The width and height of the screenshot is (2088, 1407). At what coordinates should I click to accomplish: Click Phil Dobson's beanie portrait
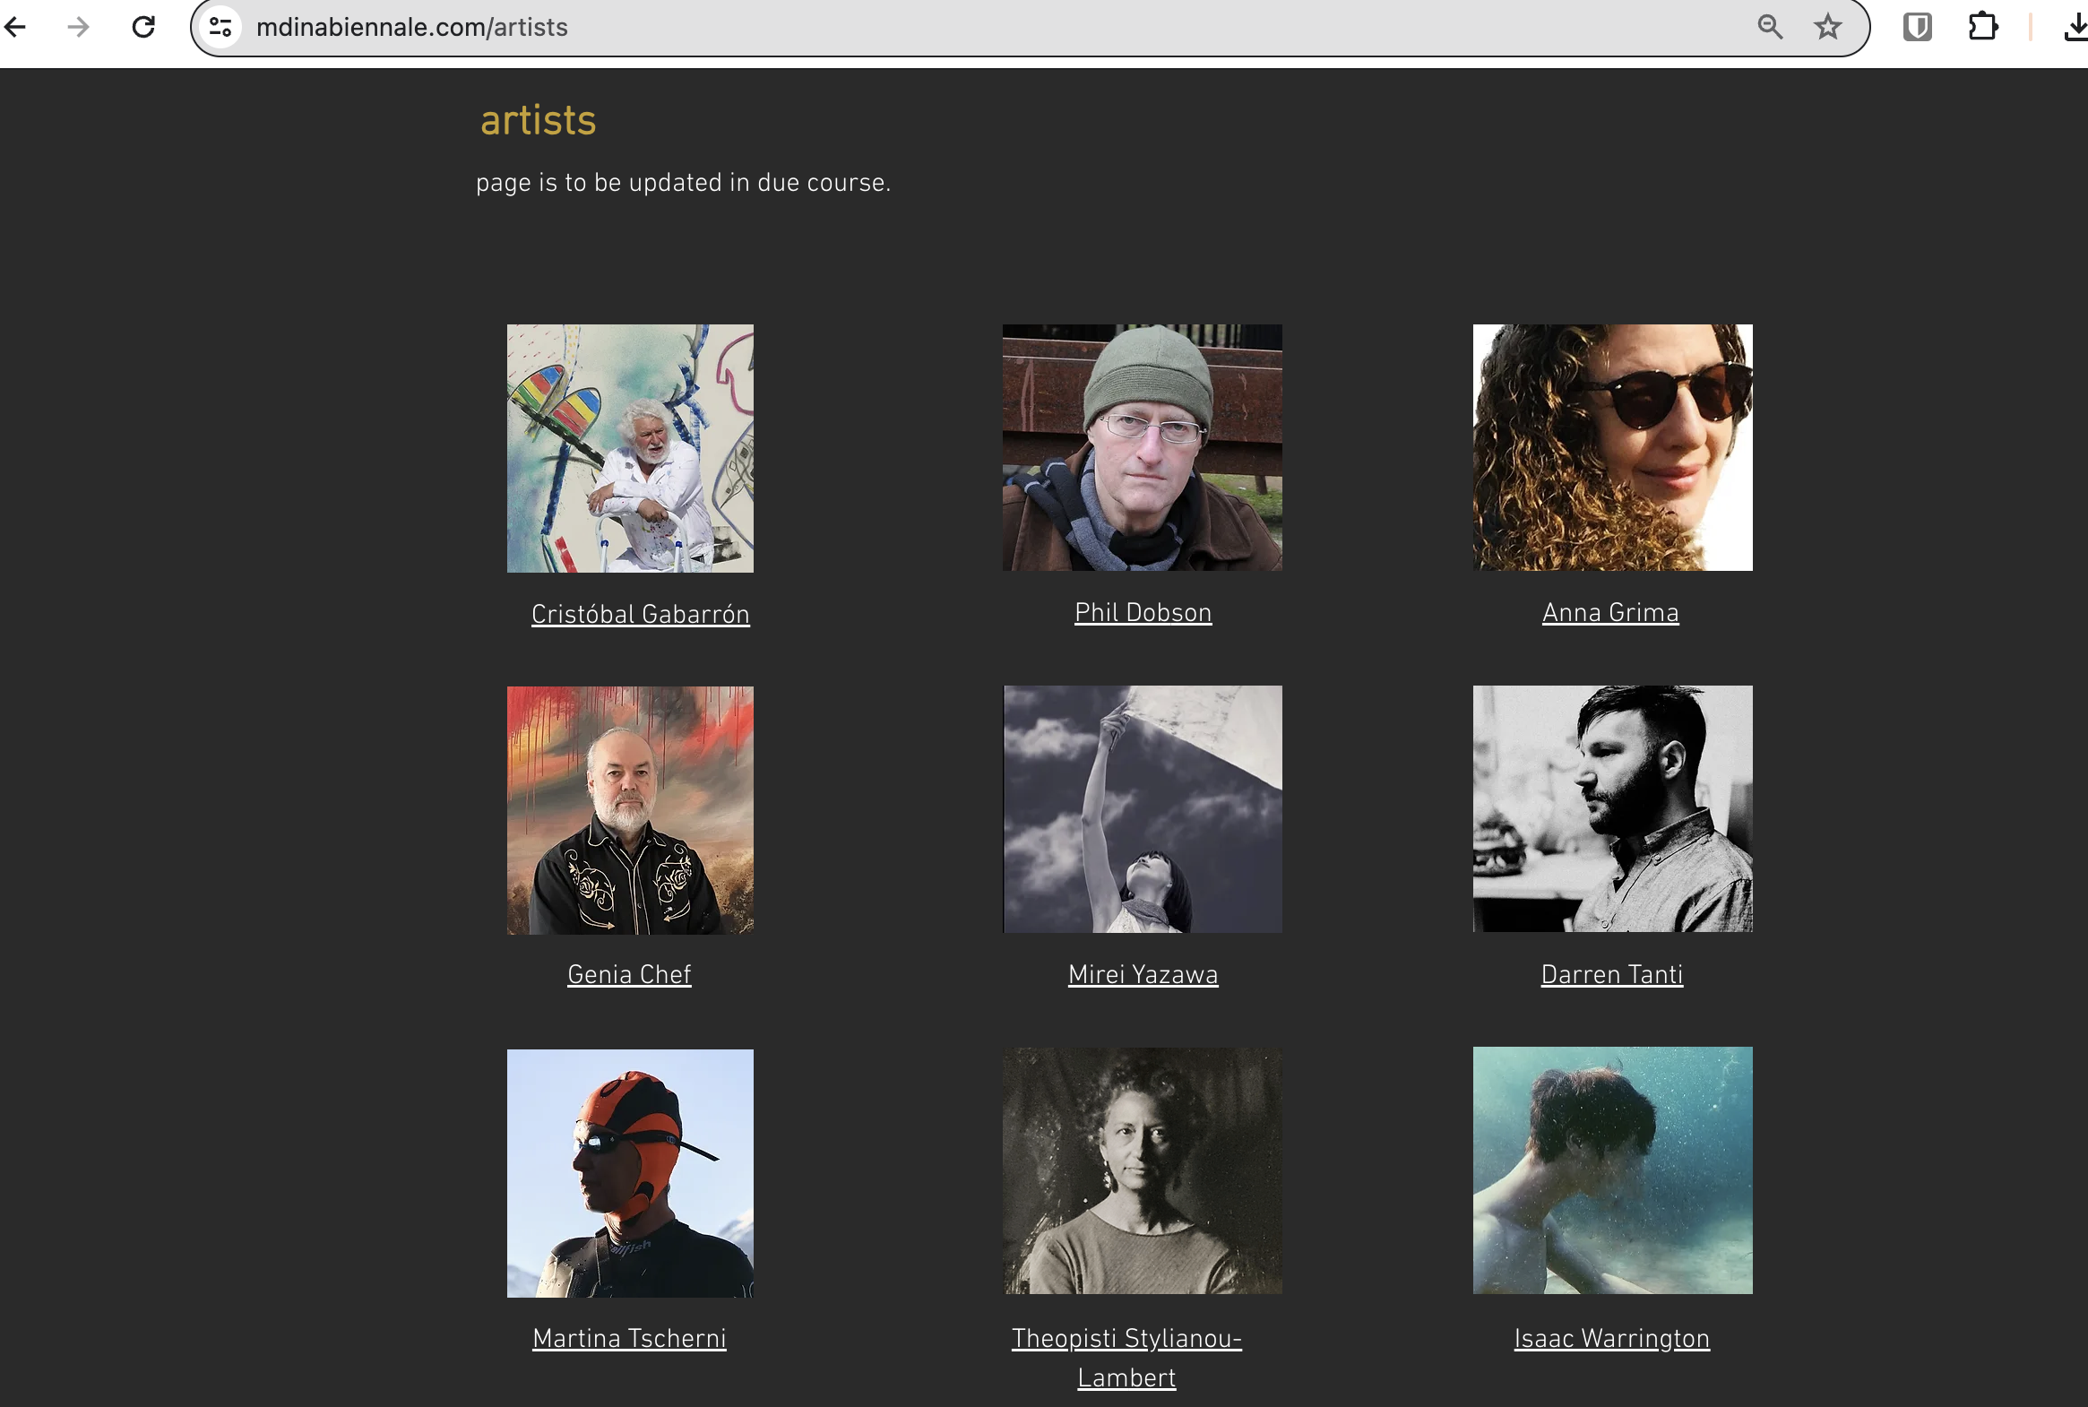(1143, 447)
